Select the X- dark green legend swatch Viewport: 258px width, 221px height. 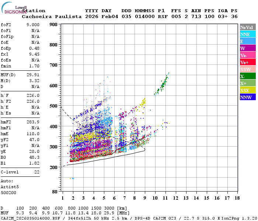pyautogui.click(x=248, y=76)
